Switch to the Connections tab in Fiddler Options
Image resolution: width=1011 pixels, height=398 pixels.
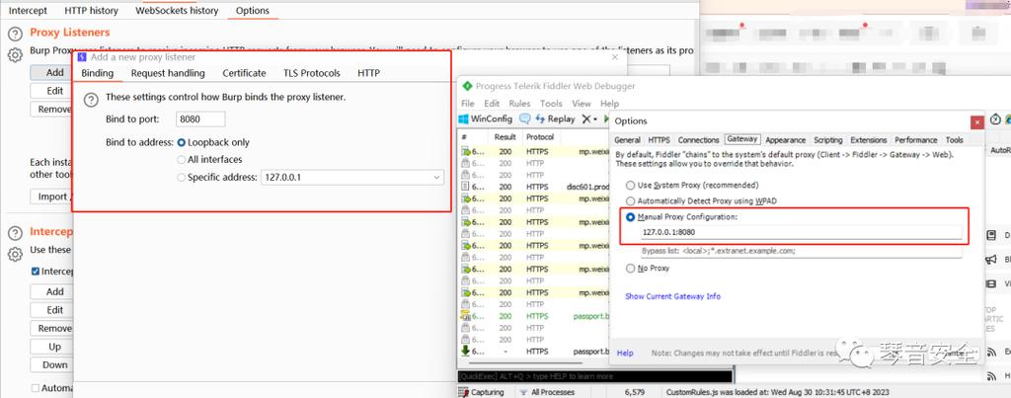point(698,140)
